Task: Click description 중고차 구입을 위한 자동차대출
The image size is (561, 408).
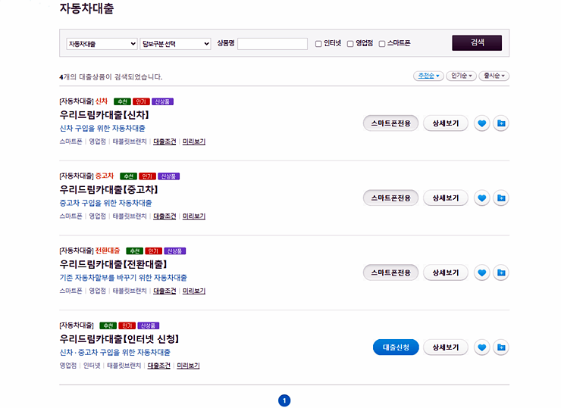Action: [x=105, y=203]
